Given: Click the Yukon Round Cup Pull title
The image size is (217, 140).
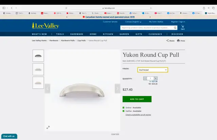Looking at the screenshot, I should click(x=151, y=55).
